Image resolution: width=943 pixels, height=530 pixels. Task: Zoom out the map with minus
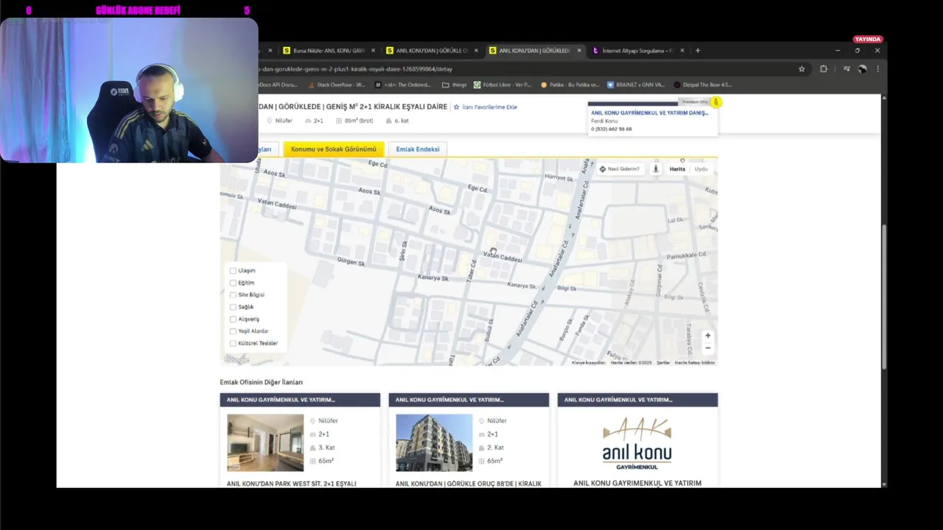click(708, 348)
